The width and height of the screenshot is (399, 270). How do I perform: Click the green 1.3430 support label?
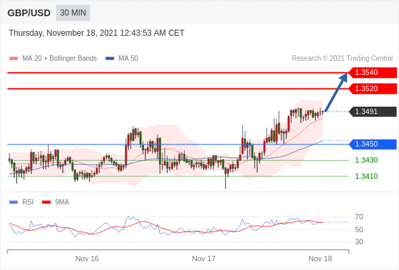pyautogui.click(x=366, y=160)
